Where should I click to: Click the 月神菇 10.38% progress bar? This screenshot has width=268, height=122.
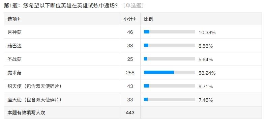pos(170,32)
